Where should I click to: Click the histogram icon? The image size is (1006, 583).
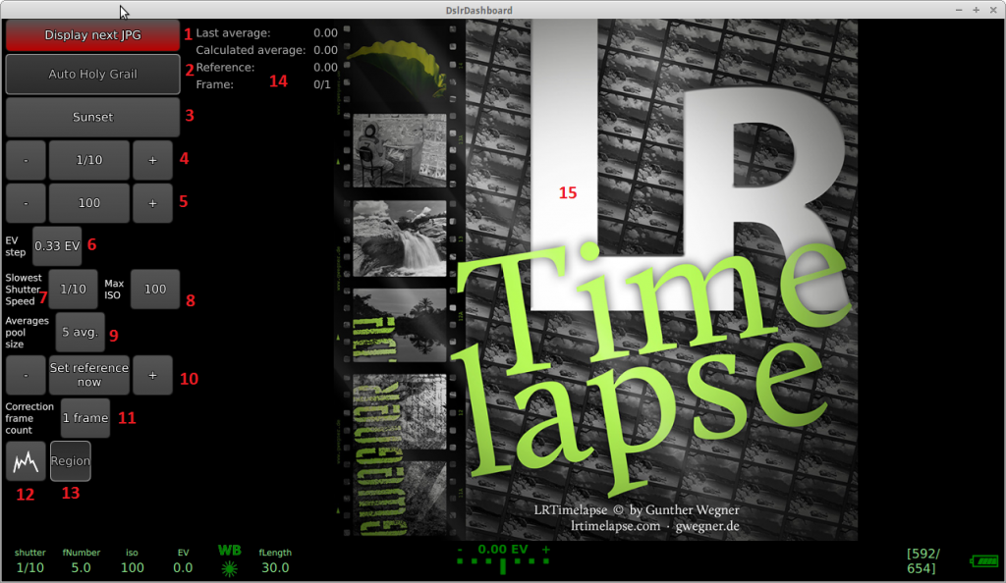point(27,461)
